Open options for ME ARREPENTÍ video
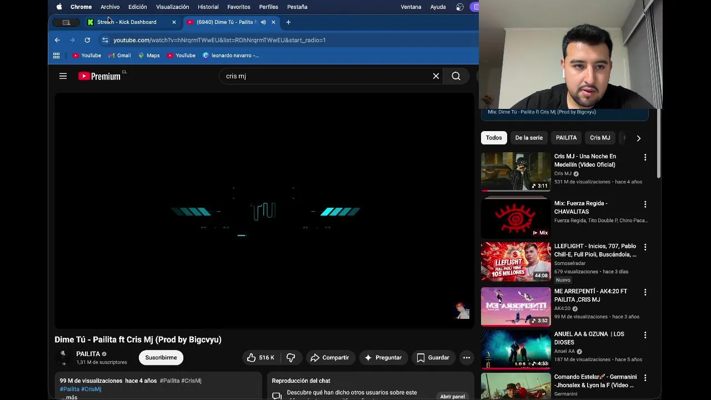711x400 pixels. point(645,292)
